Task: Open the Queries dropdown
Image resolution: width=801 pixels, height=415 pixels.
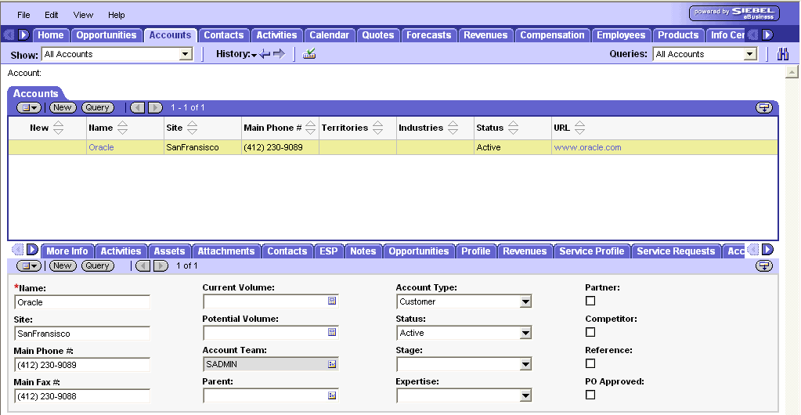Action: click(750, 54)
